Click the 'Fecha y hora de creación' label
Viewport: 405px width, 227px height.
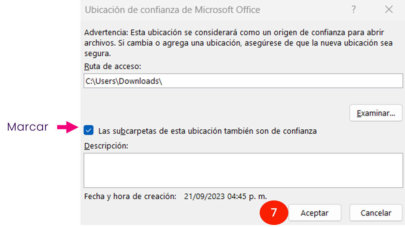[130, 197]
